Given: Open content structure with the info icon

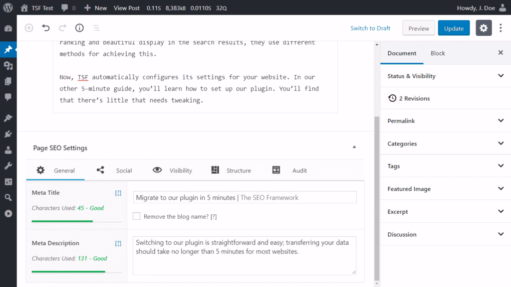Looking at the screenshot, I should pos(79,28).
